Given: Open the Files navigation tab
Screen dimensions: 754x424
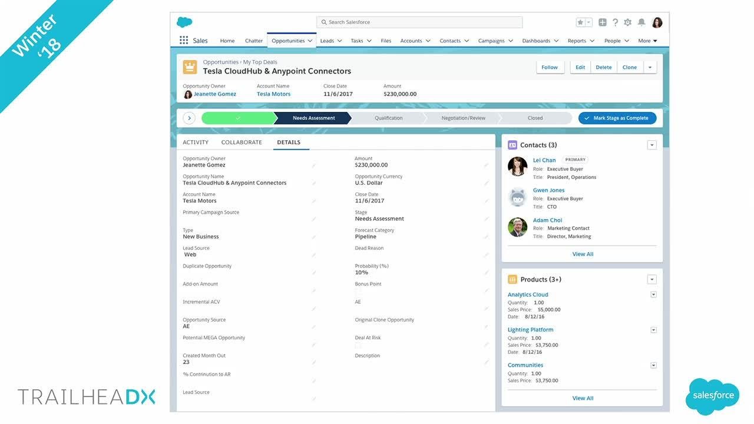Looking at the screenshot, I should click(386, 41).
